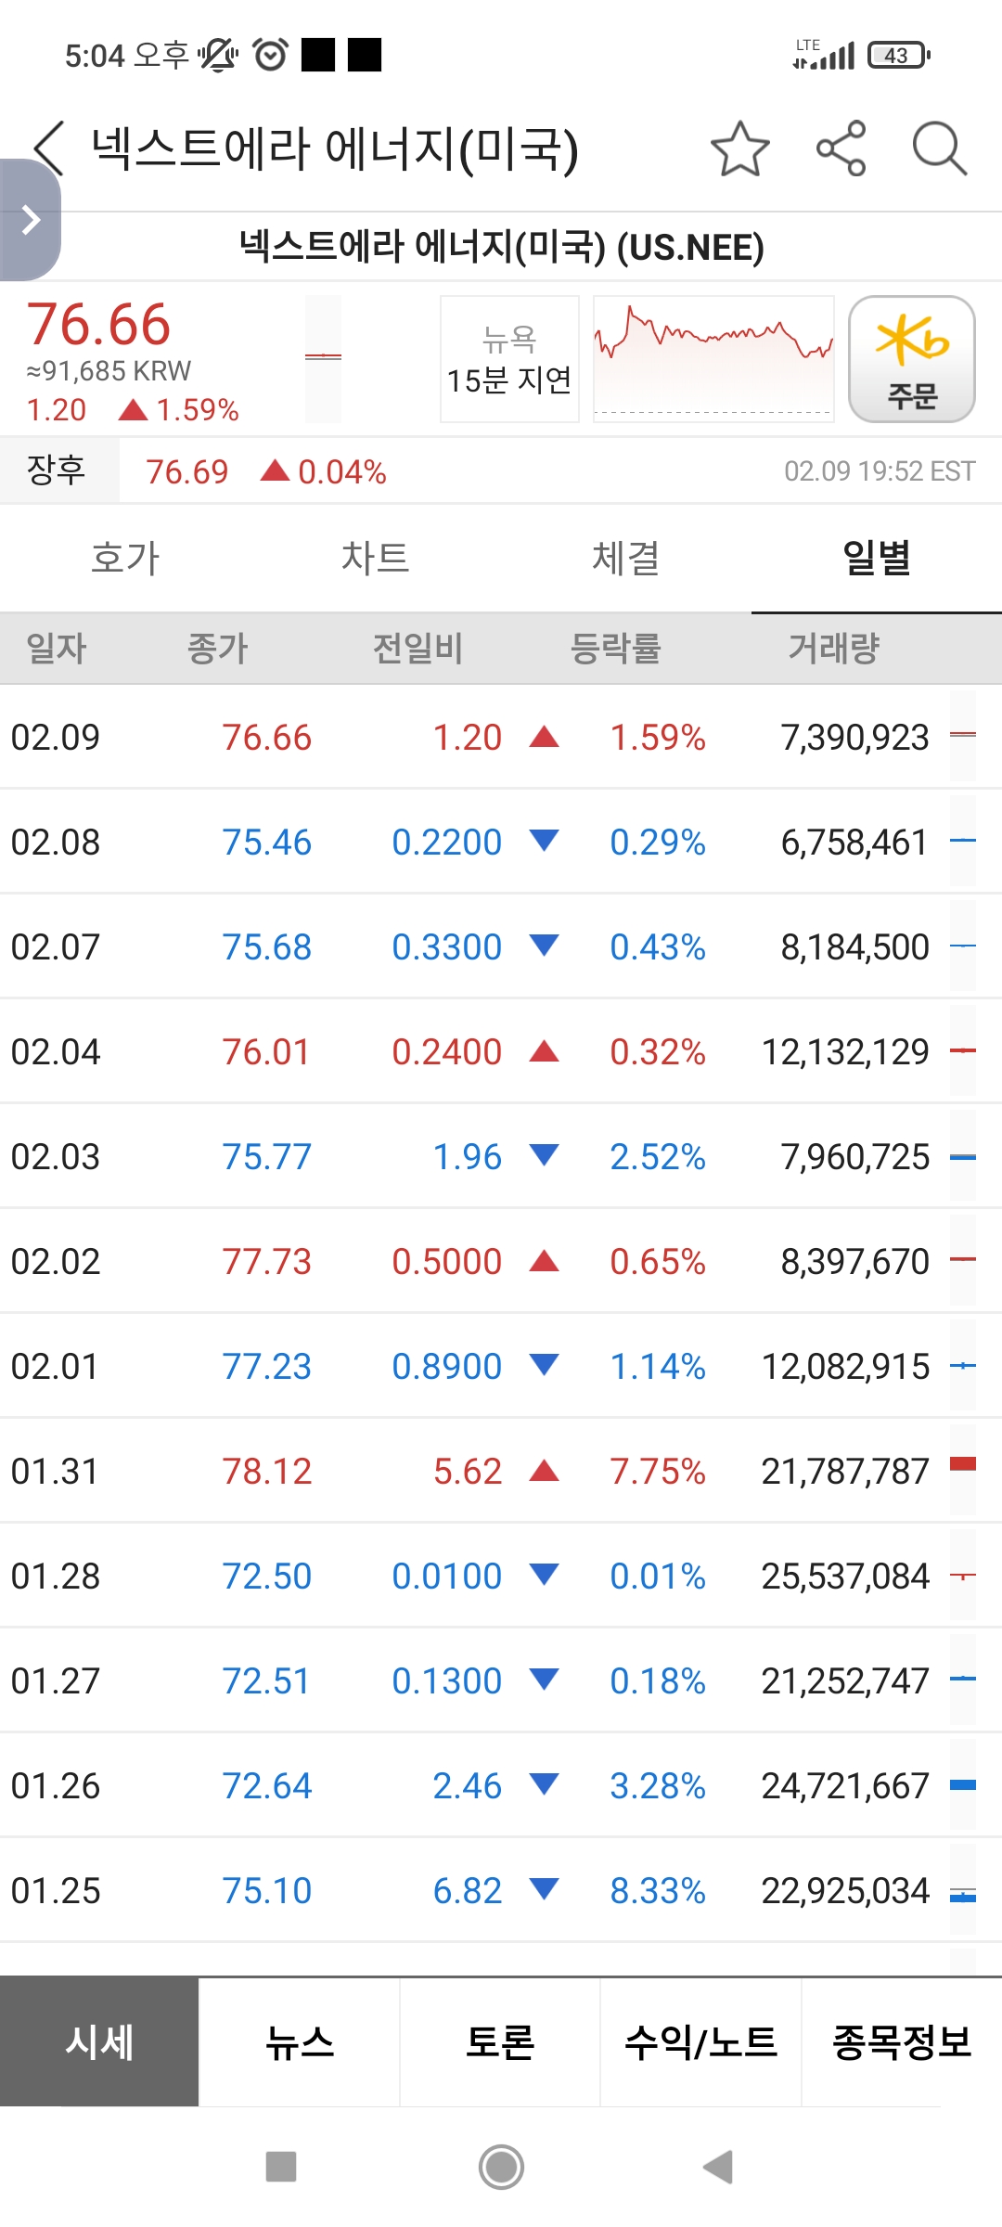Tap the 일자 column header
The height and width of the screenshot is (2227, 1002).
point(57,648)
